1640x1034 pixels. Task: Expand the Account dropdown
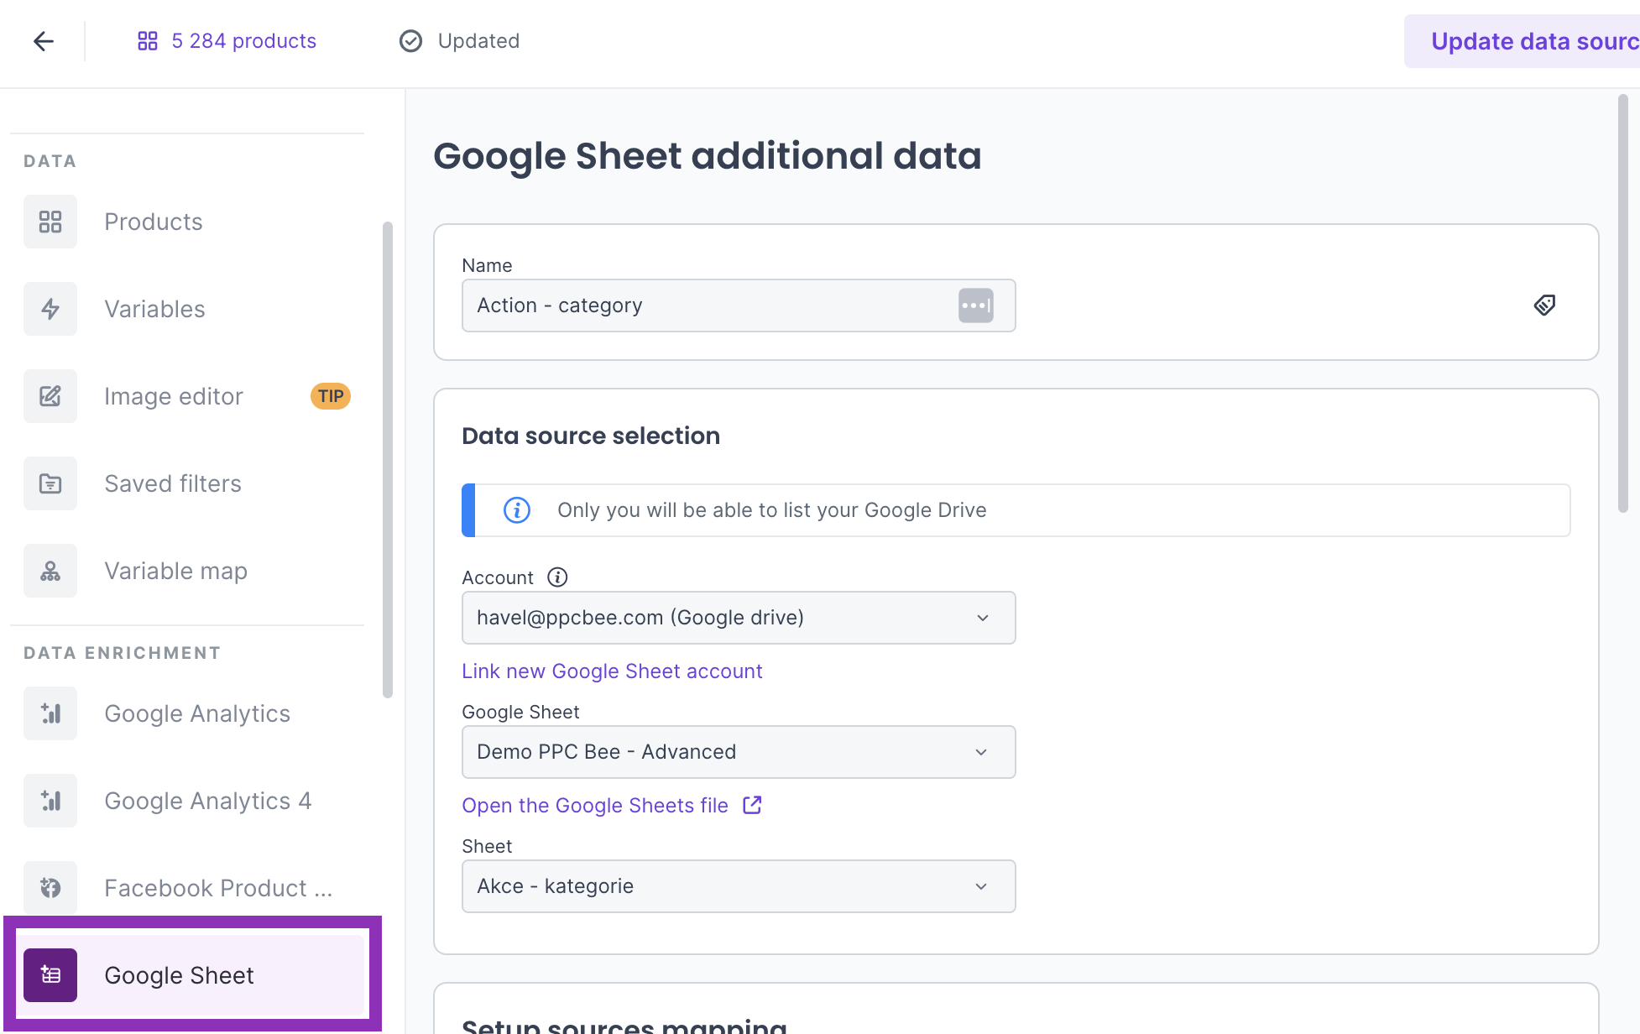coord(739,618)
